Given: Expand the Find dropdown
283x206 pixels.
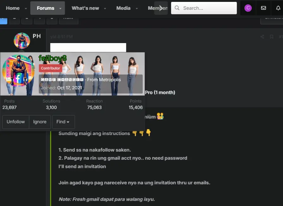Looking at the screenshot, I should 63,122.
